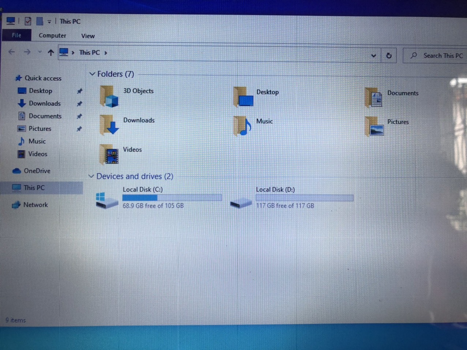467x350 pixels.
Task: Go up one level with Up arrow
Action: [51, 52]
